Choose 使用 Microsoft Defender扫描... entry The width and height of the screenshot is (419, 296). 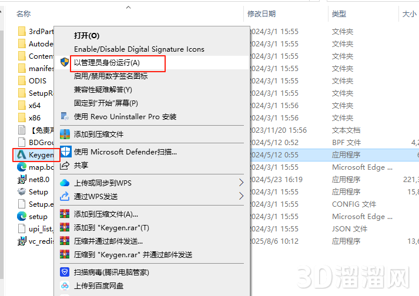pos(125,152)
